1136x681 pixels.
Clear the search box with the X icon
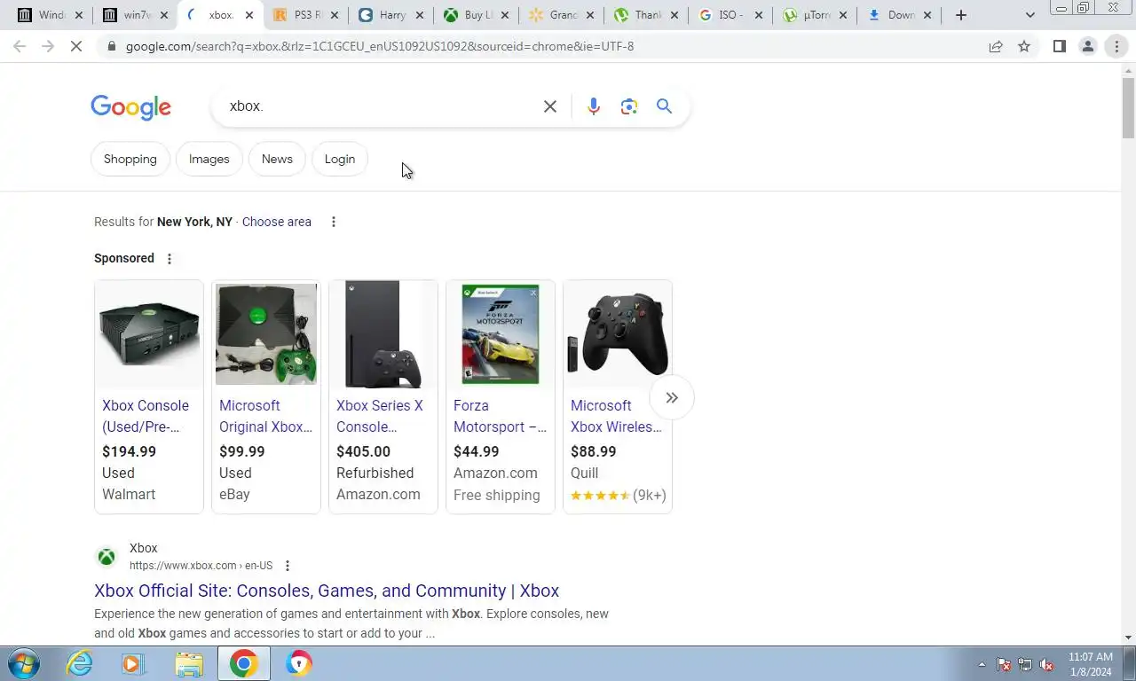click(x=550, y=106)
